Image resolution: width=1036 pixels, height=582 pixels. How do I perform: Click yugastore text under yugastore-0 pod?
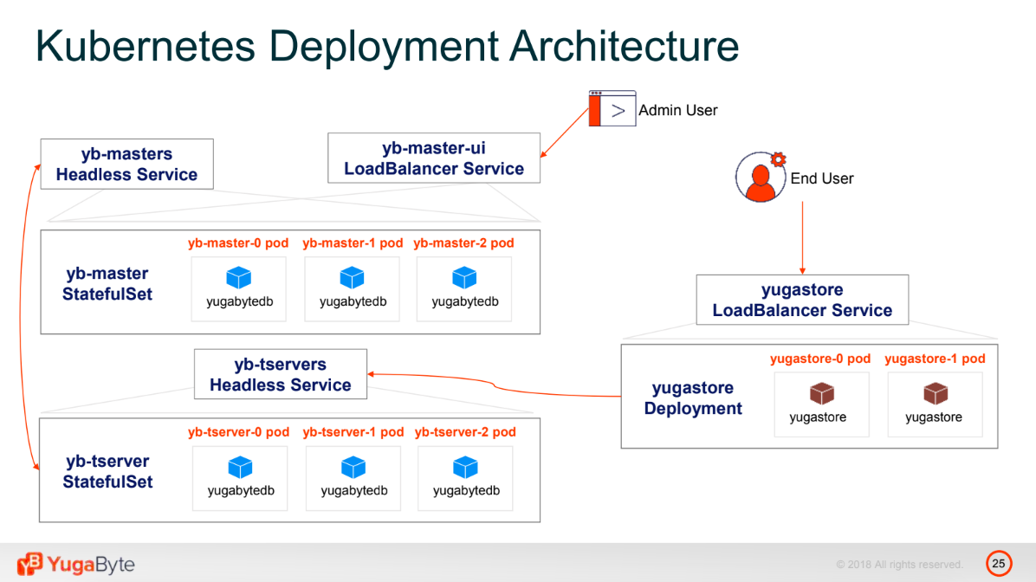click(818, 417)
